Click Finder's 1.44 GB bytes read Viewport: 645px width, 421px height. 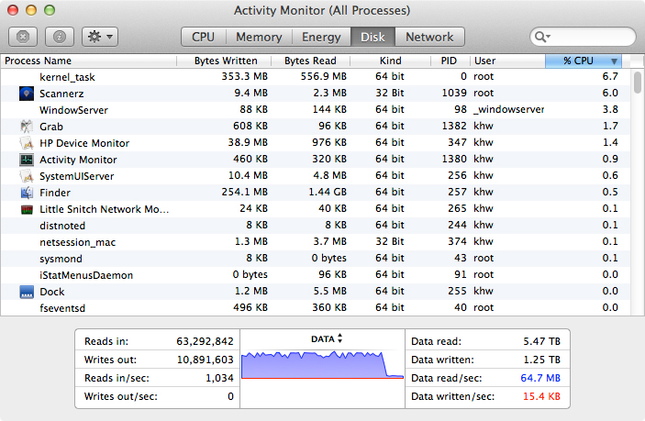coord(328,192)
